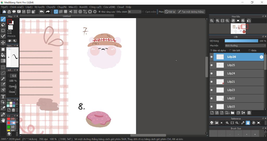Open Lớp26 layer settings gear
The height and width of the screenshot is (141, 267).
261,57
